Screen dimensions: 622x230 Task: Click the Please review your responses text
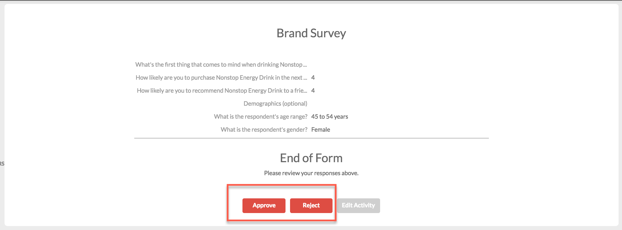[311, 173]
